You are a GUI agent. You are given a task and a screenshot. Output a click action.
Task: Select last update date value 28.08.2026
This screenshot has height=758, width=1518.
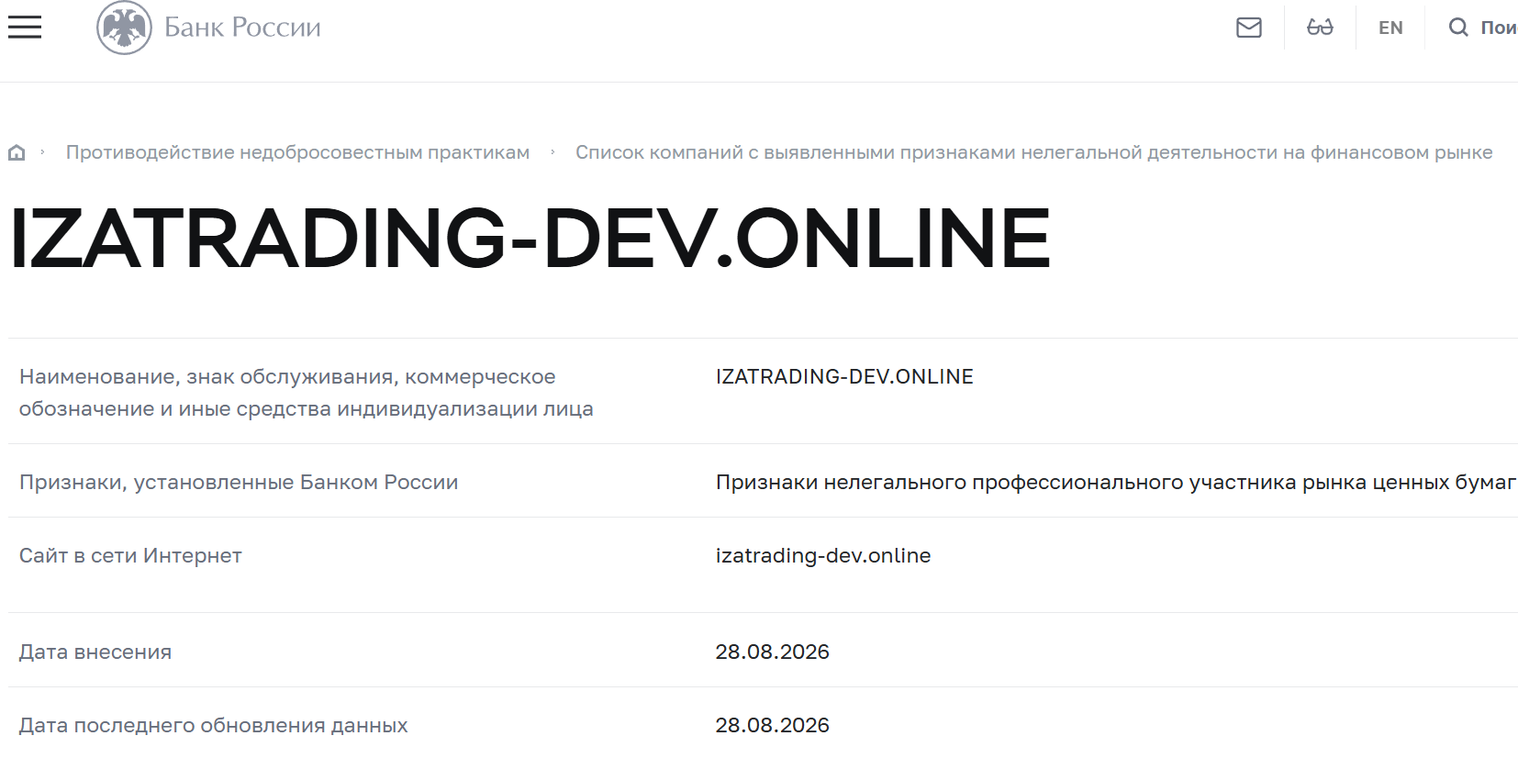(x=773, y=725)
